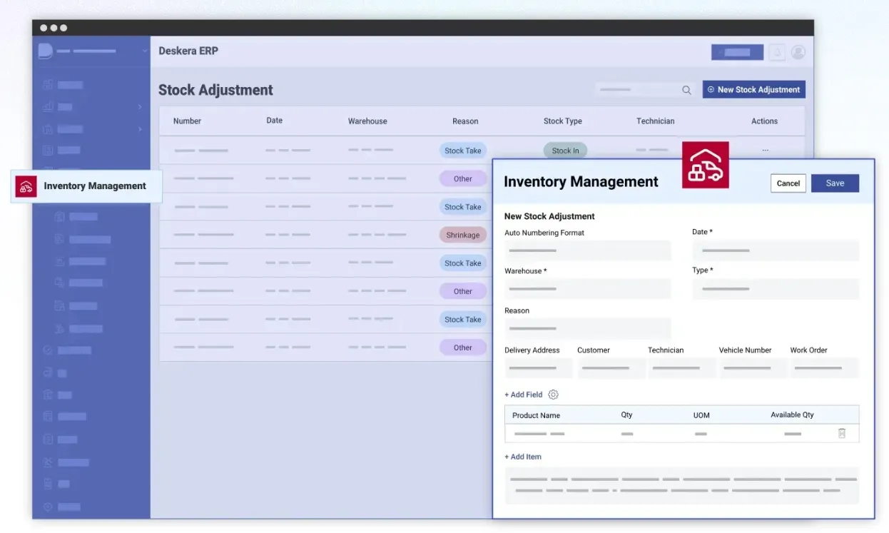The image size is (889, 533).
Task: Click the Shrinkage reason tag
Action: 462,235
